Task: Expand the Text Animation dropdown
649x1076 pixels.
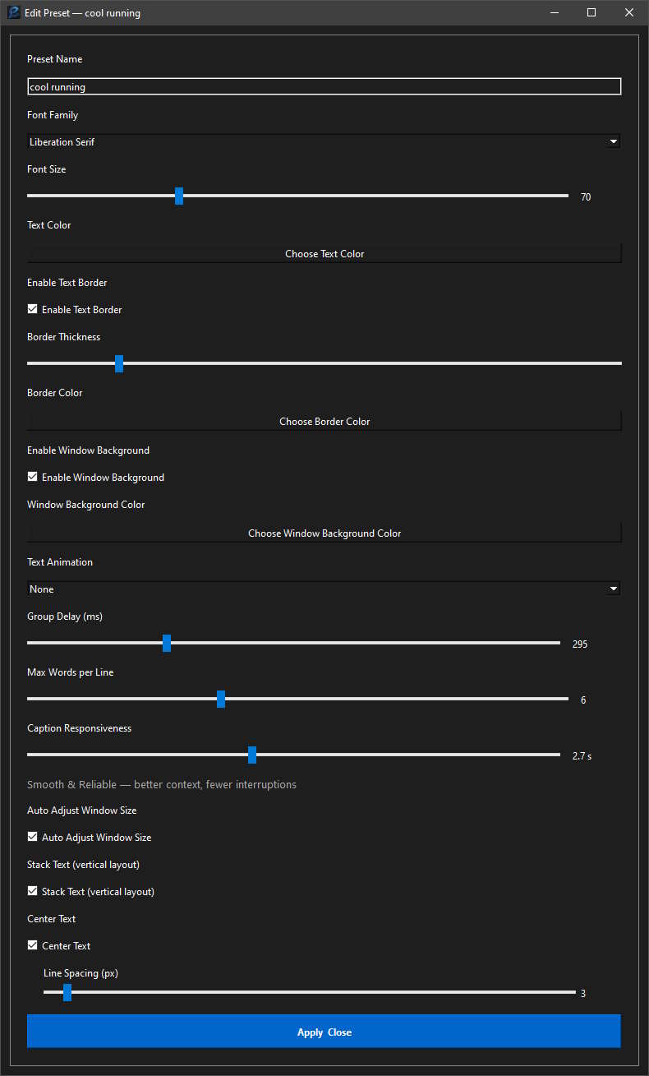Action: pyautogui.click(x=324, y=589)
